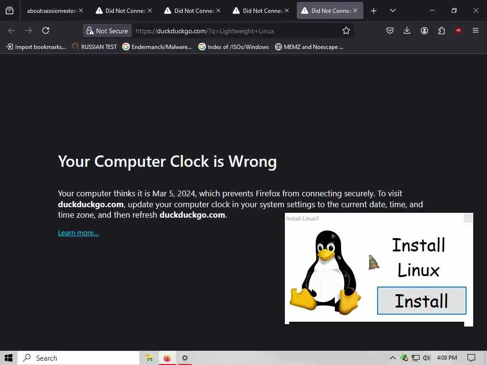The image size is (487, 365).
Task: Close the second 'Did Not Connect' tab
Action: click(218, 10)
